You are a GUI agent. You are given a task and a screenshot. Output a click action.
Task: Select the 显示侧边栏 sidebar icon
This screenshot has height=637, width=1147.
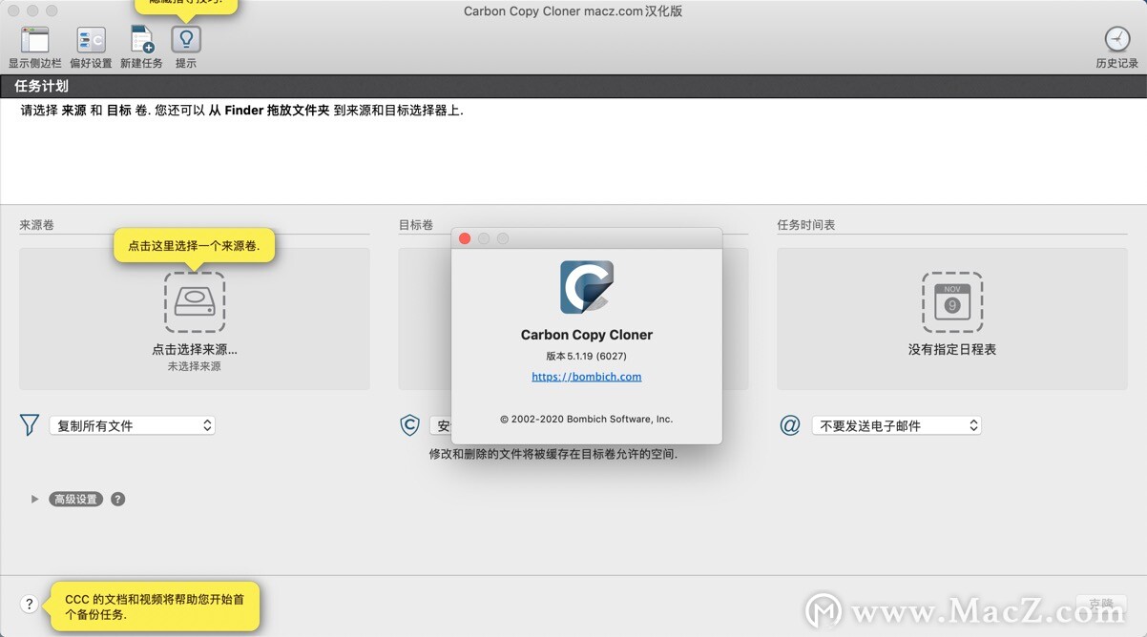click(x=34, y=39)
